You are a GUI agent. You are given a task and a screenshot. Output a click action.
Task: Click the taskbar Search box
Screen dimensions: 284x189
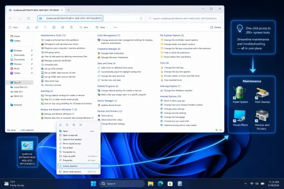[x=122, y=184]
